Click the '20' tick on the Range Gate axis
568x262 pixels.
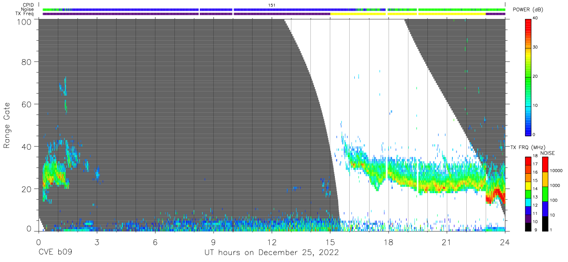[x=26, y=189]
